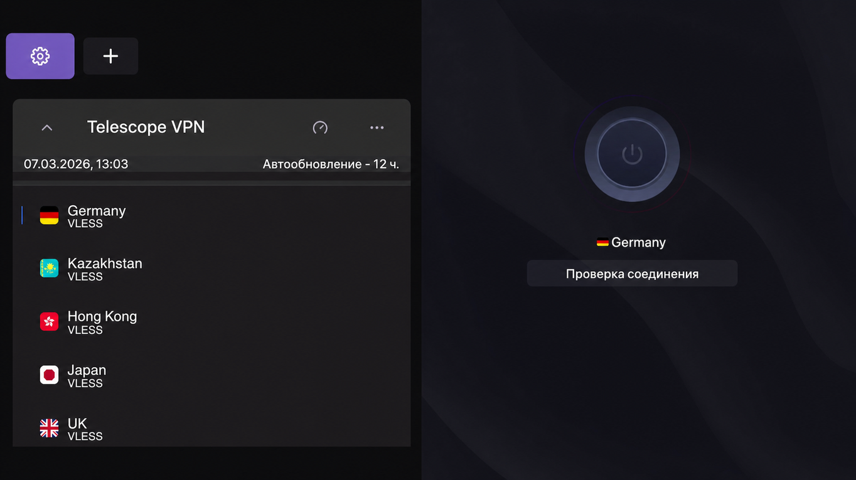856x480 pixels.
Task: Click the Japan flag icon
Action: [x=49, y=375]
